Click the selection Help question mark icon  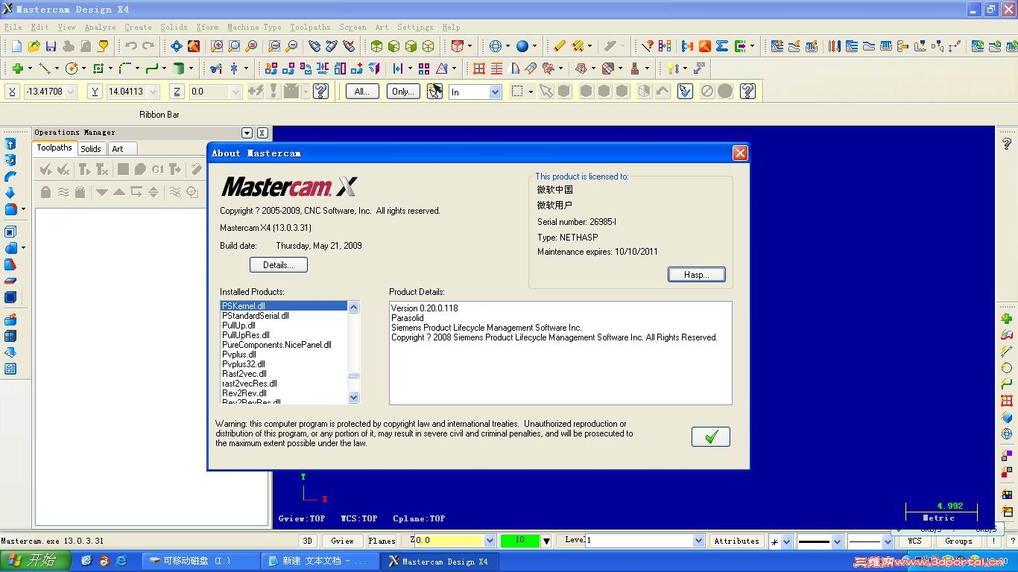click(x=747, y=91)
